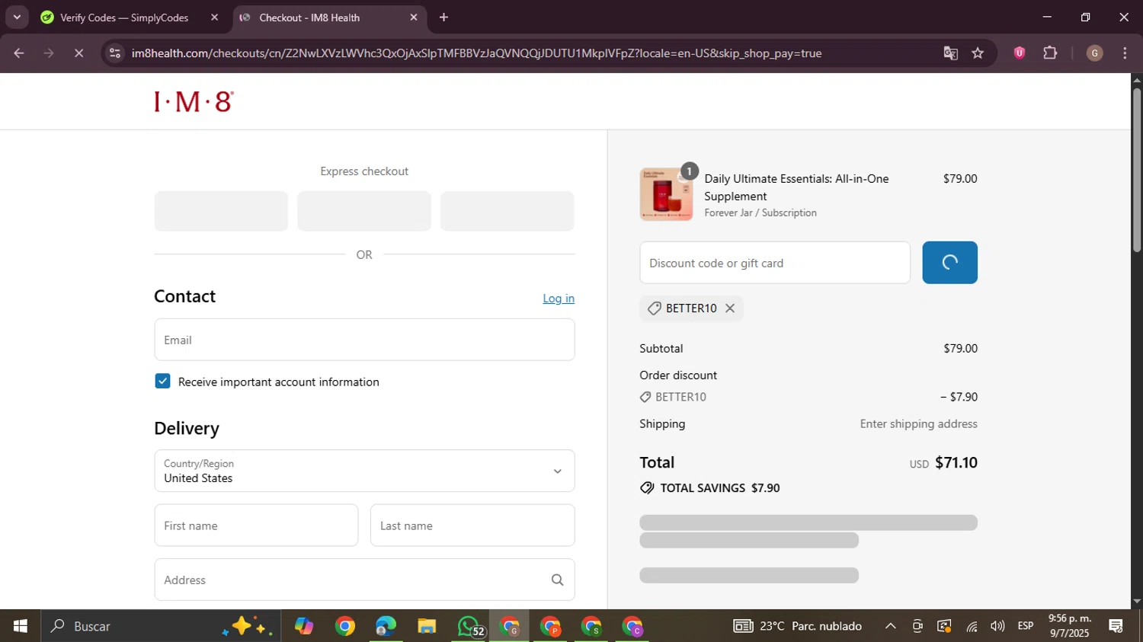View site information icon in address bar

click(115, 53)
